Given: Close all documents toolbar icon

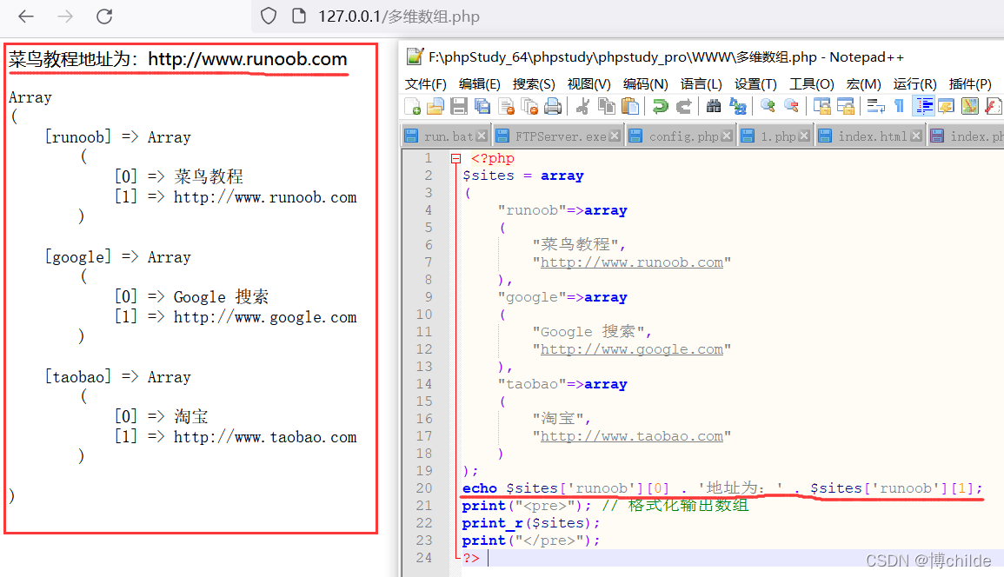Looking at the screenshot, I should [529, 106].
